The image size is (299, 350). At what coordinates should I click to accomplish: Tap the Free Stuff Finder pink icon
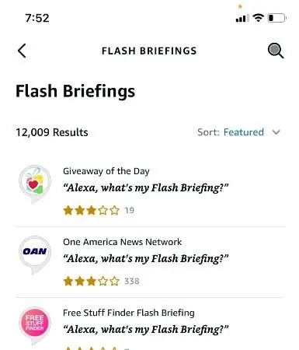tap(35, 326)
